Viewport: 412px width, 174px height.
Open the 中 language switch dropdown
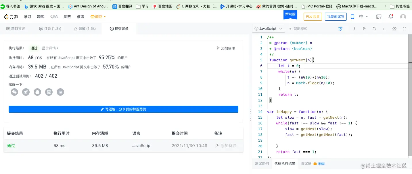pos(363,17)
